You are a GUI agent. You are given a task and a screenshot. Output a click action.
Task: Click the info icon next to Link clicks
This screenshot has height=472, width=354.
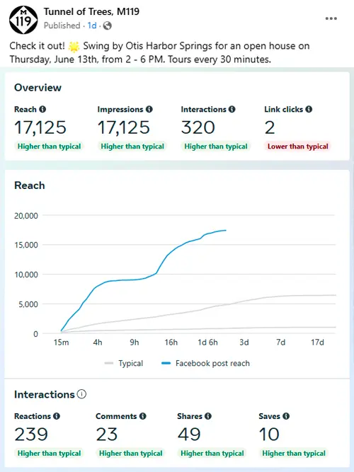click(x=309, y=109)
